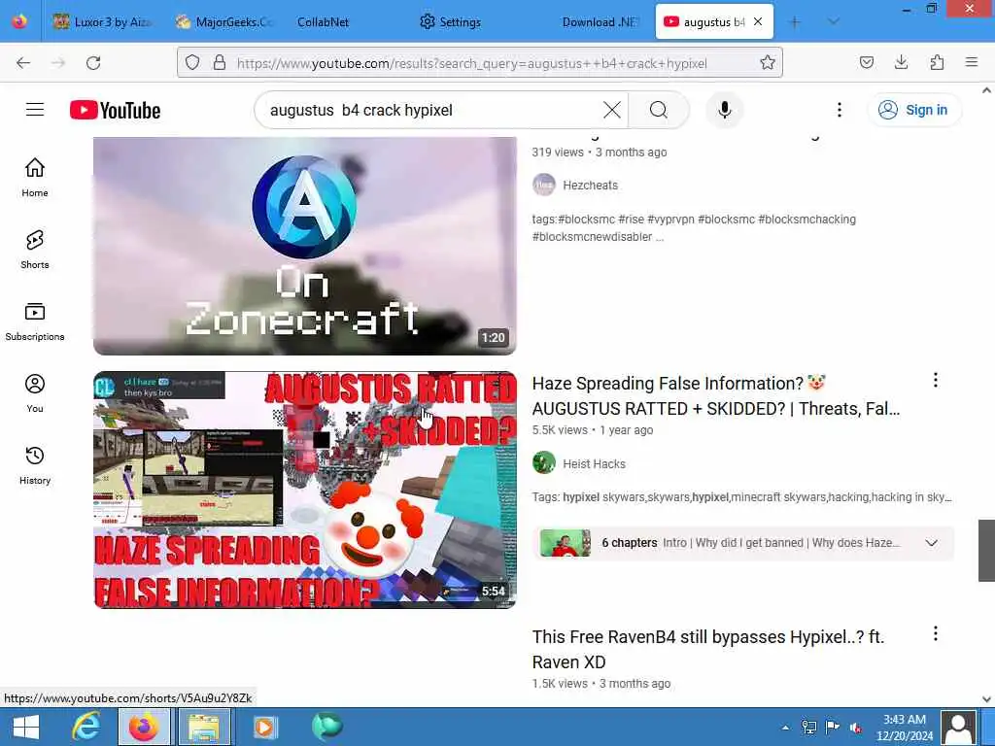View site security padlock info
Image resolution: width=995 pixels, height=746 pixels.
(220, 63)
